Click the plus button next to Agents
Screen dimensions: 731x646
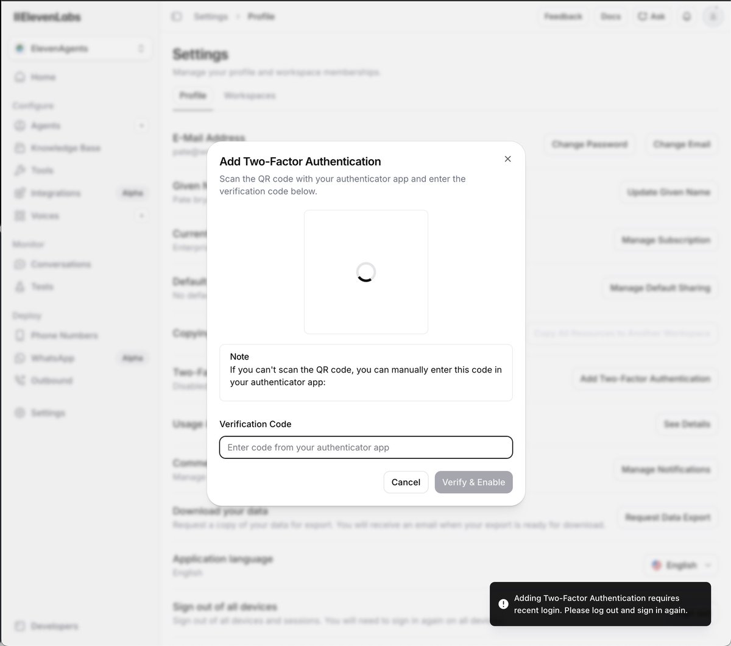141,126
